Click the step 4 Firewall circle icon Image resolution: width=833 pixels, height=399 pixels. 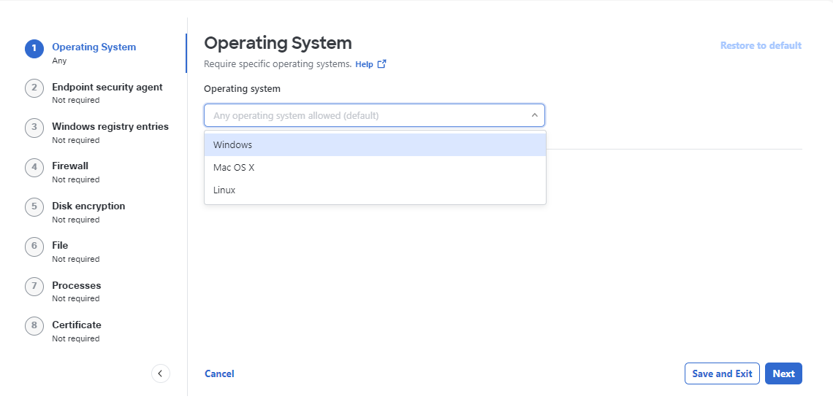[34, 168]
